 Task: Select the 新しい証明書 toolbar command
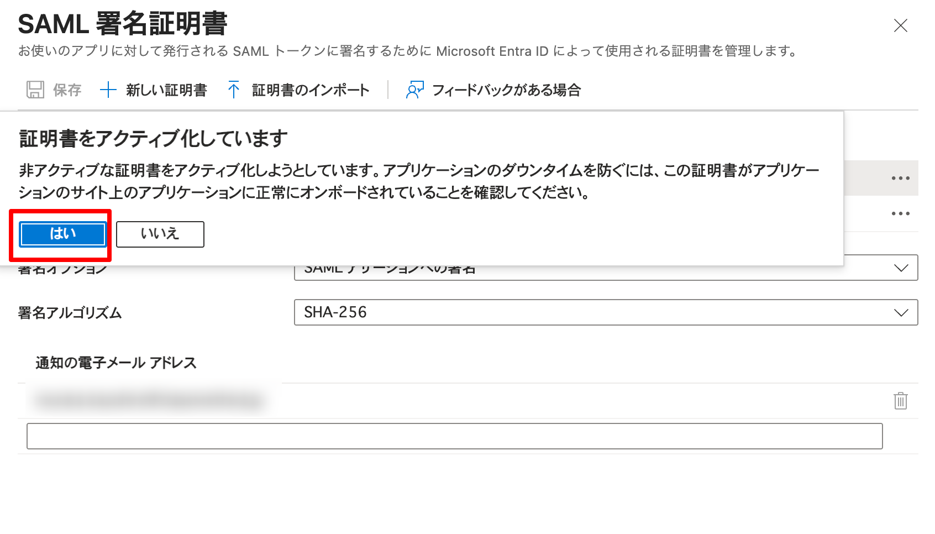pyautogui.click(x=166, y=90)
